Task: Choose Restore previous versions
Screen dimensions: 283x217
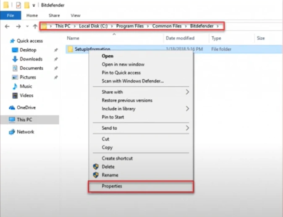Action: tap(141, 100)
